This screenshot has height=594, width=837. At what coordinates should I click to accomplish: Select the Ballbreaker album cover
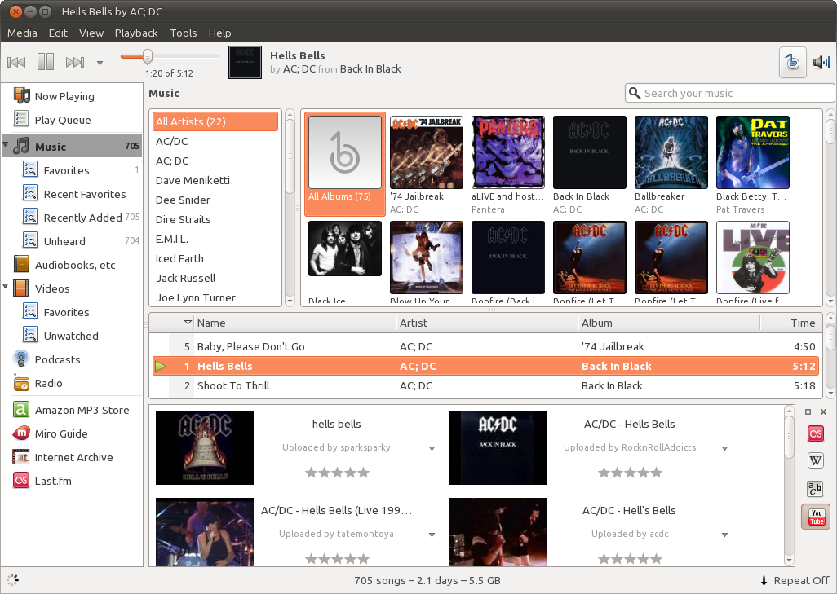pos(671,152)
